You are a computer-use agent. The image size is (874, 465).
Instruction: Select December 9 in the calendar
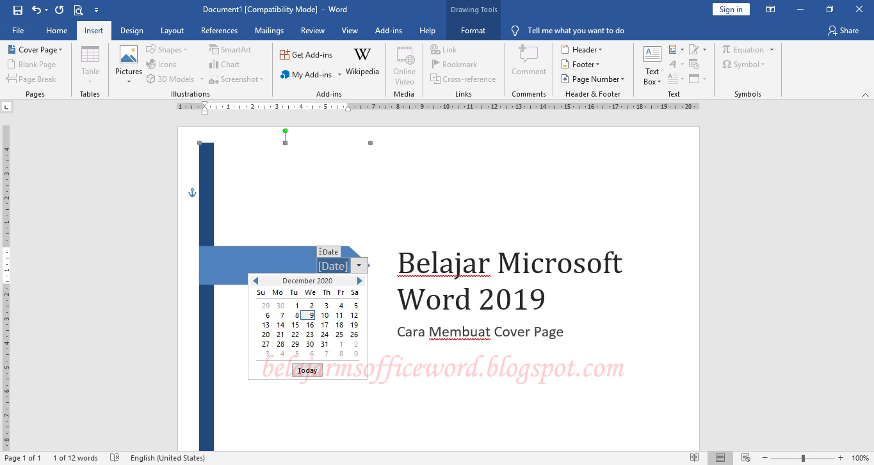[308, 315]
